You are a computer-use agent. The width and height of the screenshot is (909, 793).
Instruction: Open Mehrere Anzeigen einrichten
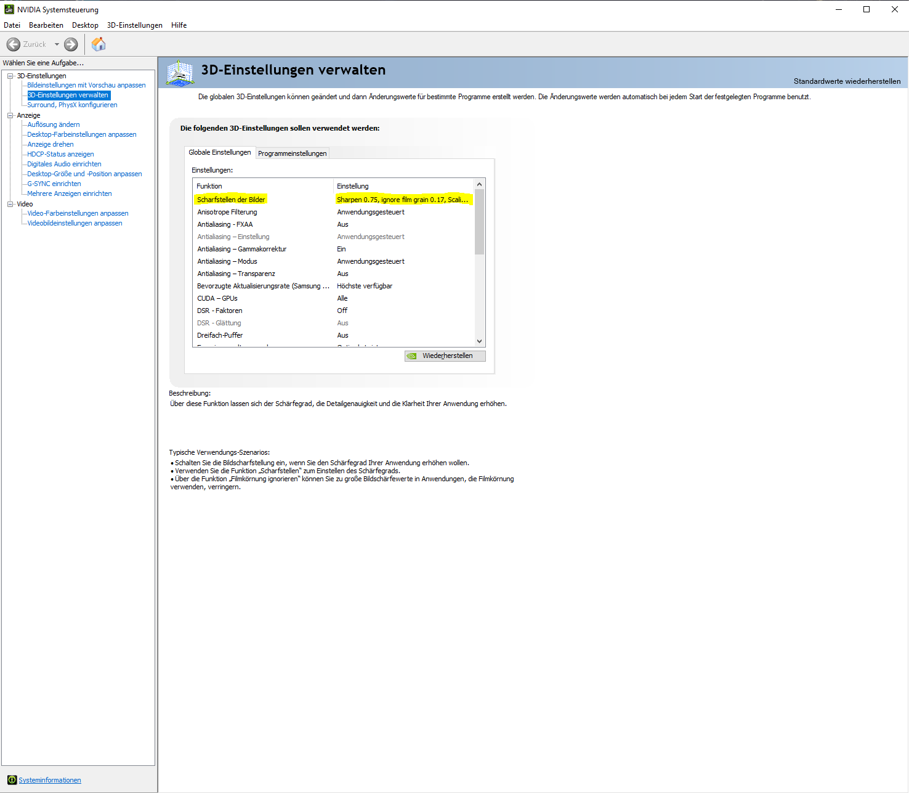point(70,193)
